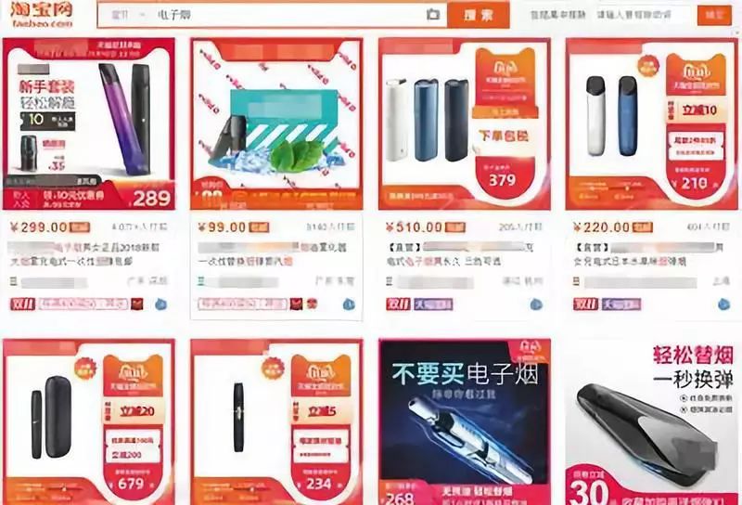Click the blue chat icon on the ¥99.00 listing

point(349,304)
